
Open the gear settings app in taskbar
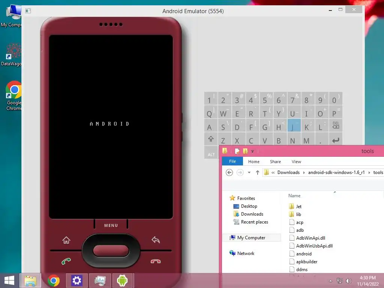(76, 280)
